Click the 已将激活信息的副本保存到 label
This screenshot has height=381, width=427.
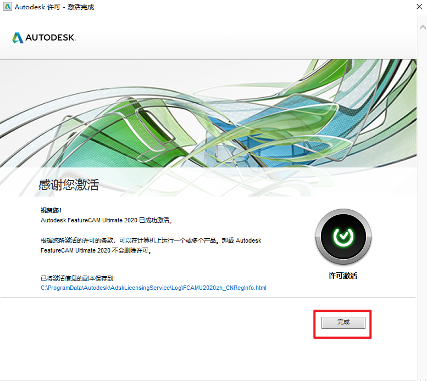[77, 278]
